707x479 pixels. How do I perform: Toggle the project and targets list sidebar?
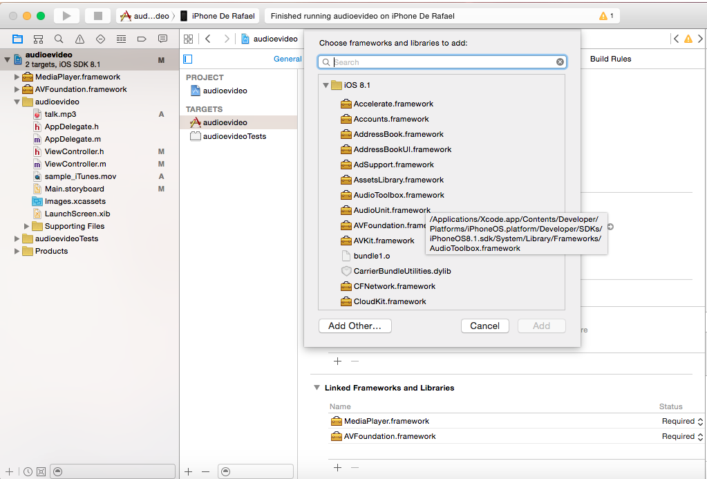[188, 59]
